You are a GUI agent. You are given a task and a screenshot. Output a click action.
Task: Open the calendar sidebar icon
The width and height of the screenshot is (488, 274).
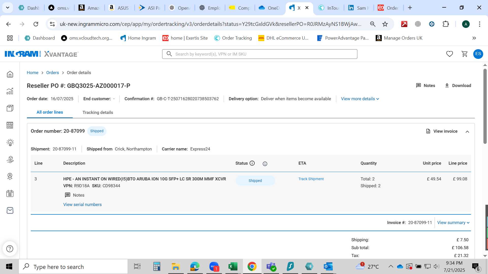[10, 194]
